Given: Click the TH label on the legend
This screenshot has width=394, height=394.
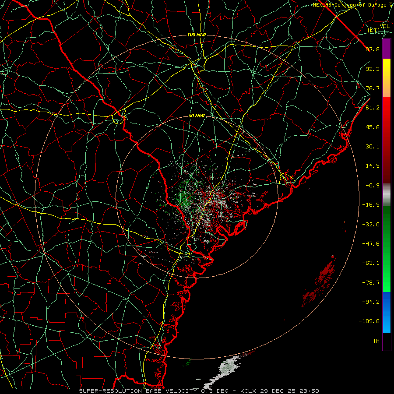Looking at the screenshot, I should [x=376, y=341].
